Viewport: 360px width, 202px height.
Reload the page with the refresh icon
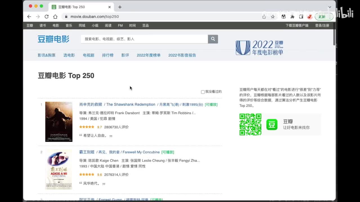47,17
